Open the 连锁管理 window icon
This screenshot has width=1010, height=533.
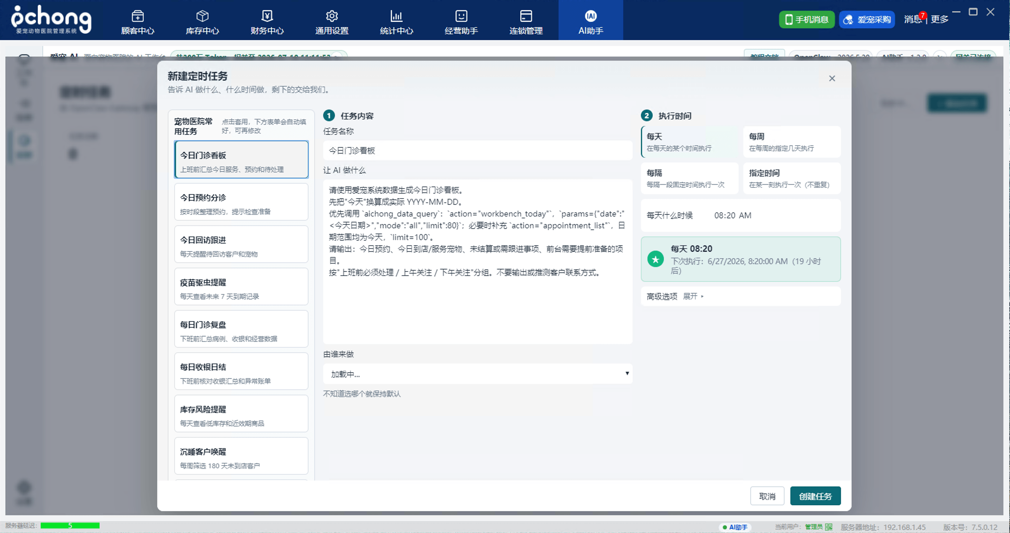pos(526,16)
